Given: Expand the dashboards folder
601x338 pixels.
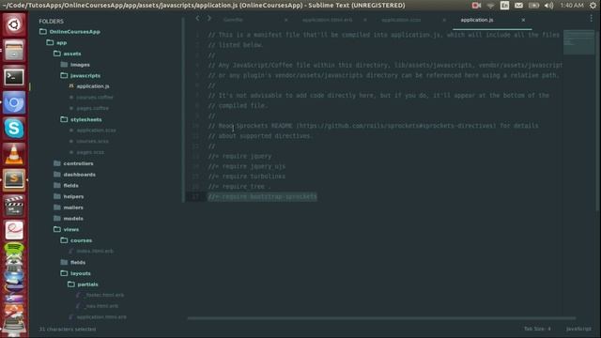Looking at the screenshot, I should point(75,175).
